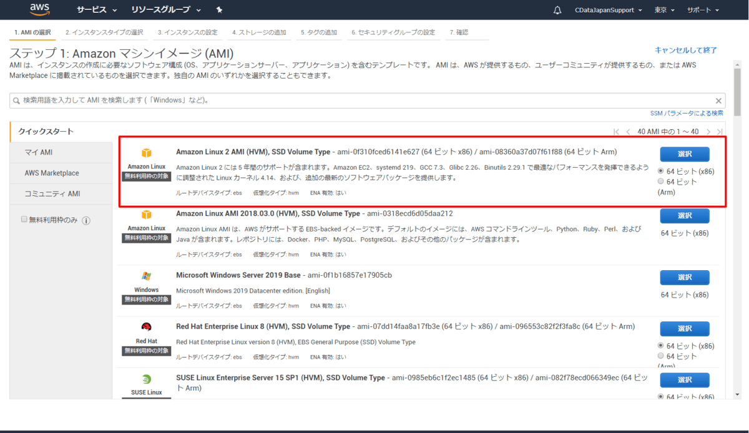
Task: Enable the 無料利用枠のみ checkbox
Action: [24, 220]
